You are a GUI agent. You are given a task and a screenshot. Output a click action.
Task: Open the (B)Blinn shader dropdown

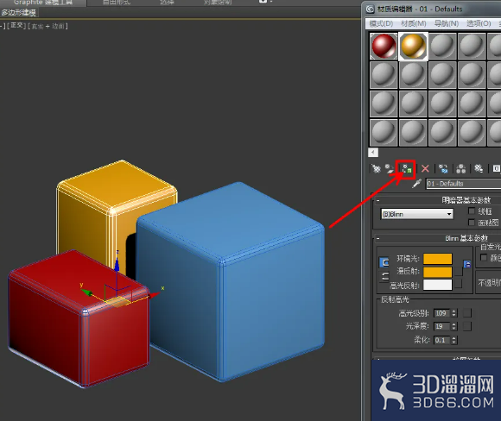coord(417,214)
